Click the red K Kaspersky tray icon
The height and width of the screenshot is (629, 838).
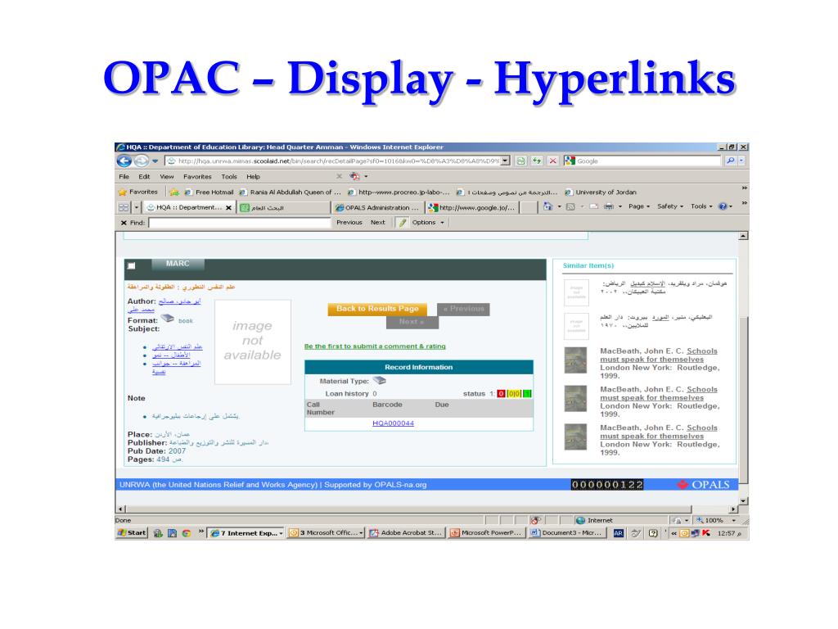[706, 532]
